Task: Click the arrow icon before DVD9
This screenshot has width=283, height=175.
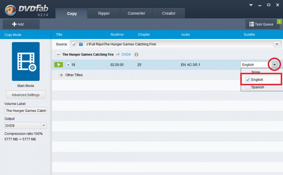Action: (118, 54)
